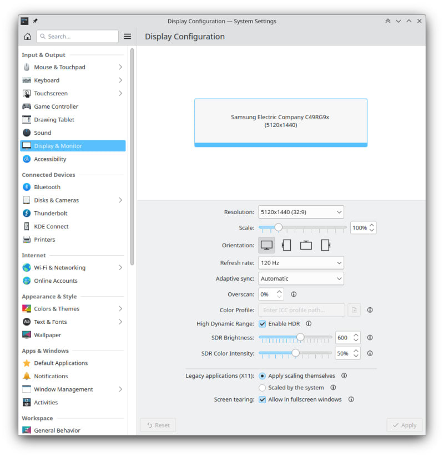Select the normal landscape orientation icon
This screenshot has height=457, width=444.
click(266, 245)
